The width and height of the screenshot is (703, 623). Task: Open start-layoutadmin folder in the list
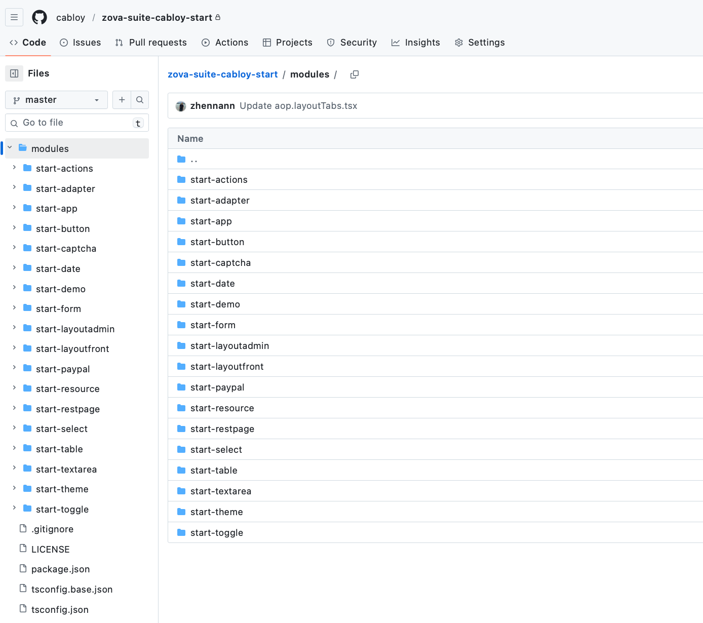[x=229, y=346]
